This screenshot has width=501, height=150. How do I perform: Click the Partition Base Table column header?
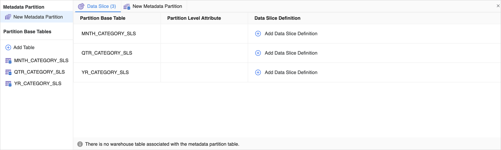102,18
